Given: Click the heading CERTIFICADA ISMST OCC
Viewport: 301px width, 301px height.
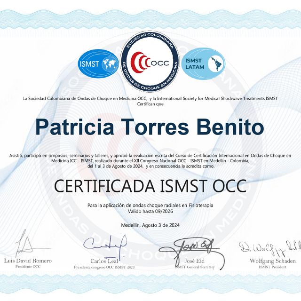Looking at the screenshot, I should pyautogui.click(x=150, y=186).
